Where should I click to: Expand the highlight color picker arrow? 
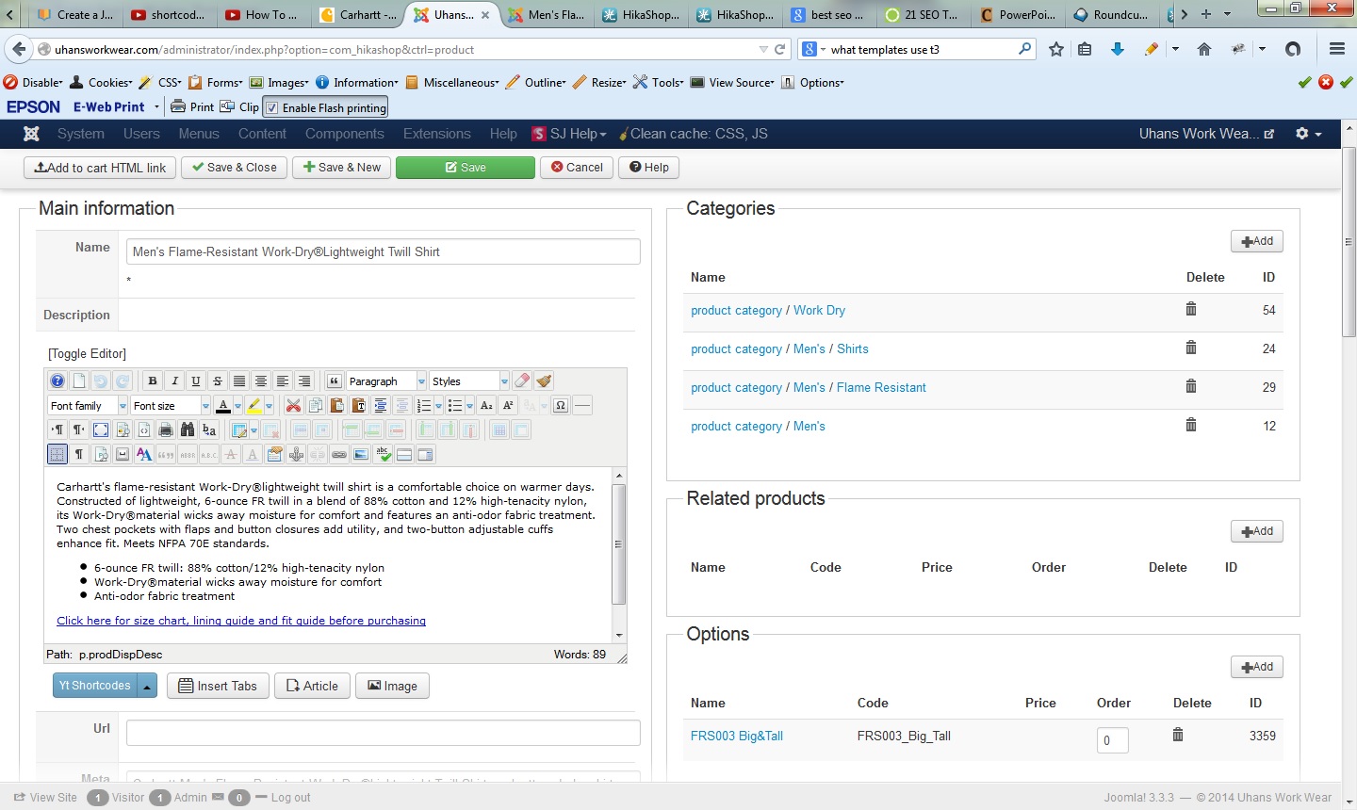(x=269, y=406)
